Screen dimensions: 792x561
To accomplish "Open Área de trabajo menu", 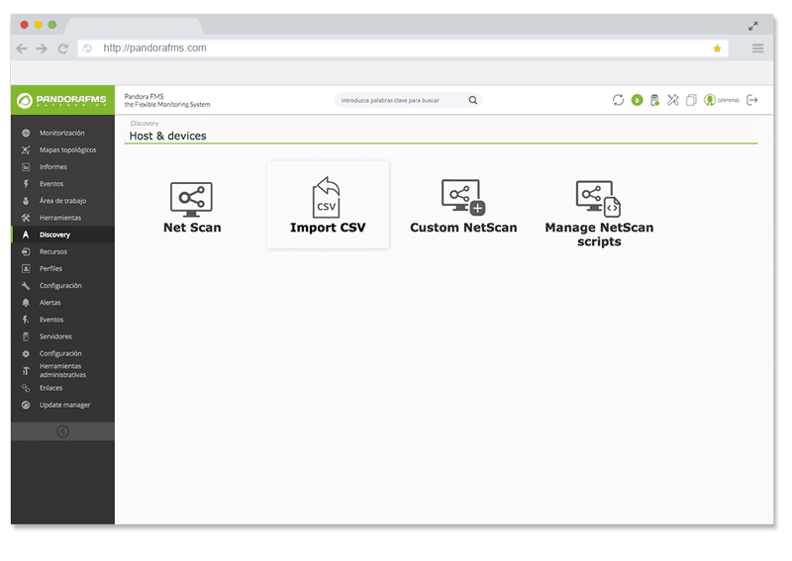I will 62,201.
